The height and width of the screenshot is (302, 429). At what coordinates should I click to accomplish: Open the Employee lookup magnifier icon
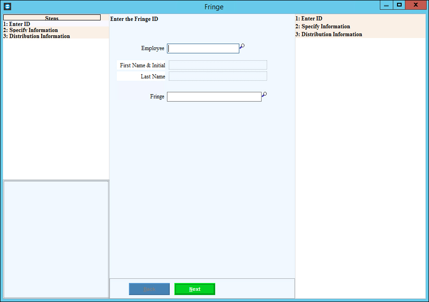tap(242, 46)
